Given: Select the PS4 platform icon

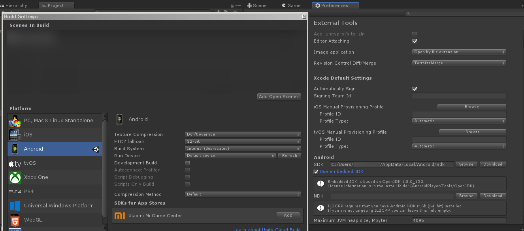Looking at the screenshot, I should 15,191.
